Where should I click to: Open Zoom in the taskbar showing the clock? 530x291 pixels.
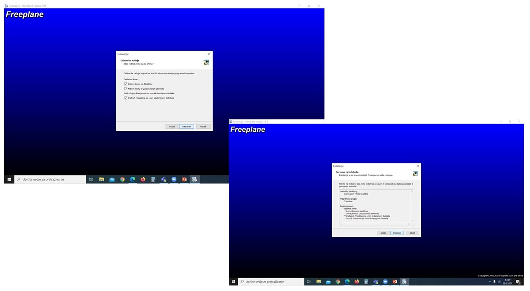pyautogui.click(x=385, y=282)
